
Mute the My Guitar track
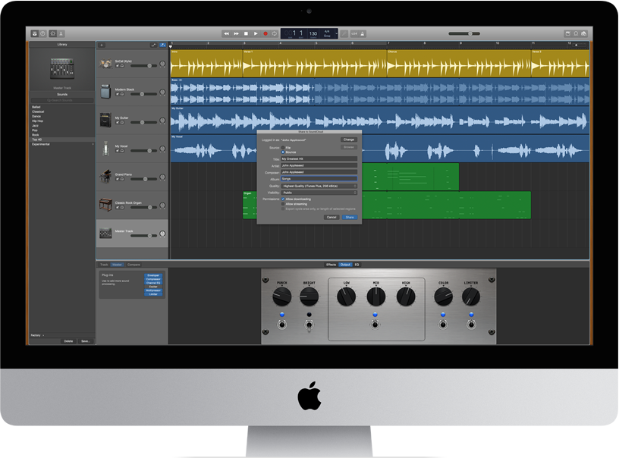coord(118,122)
